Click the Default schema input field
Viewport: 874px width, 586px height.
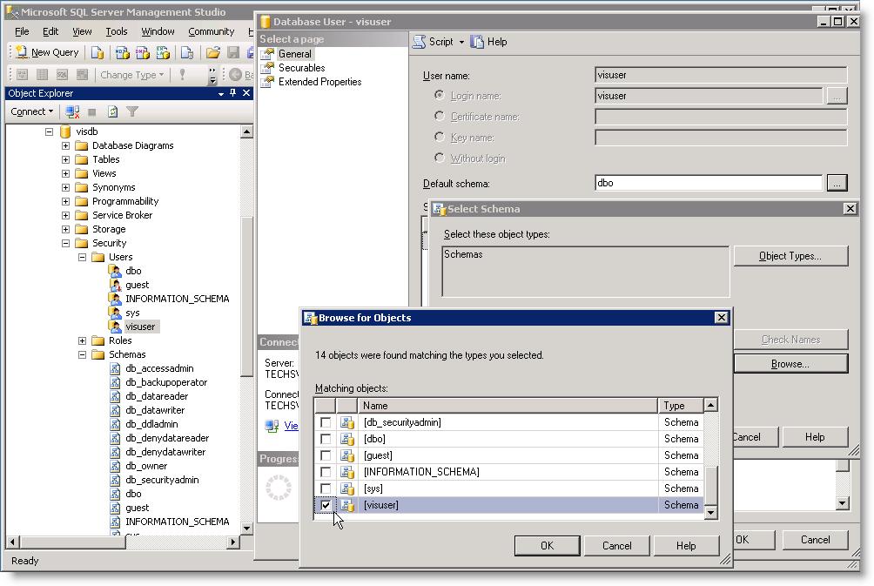(708, 183)
